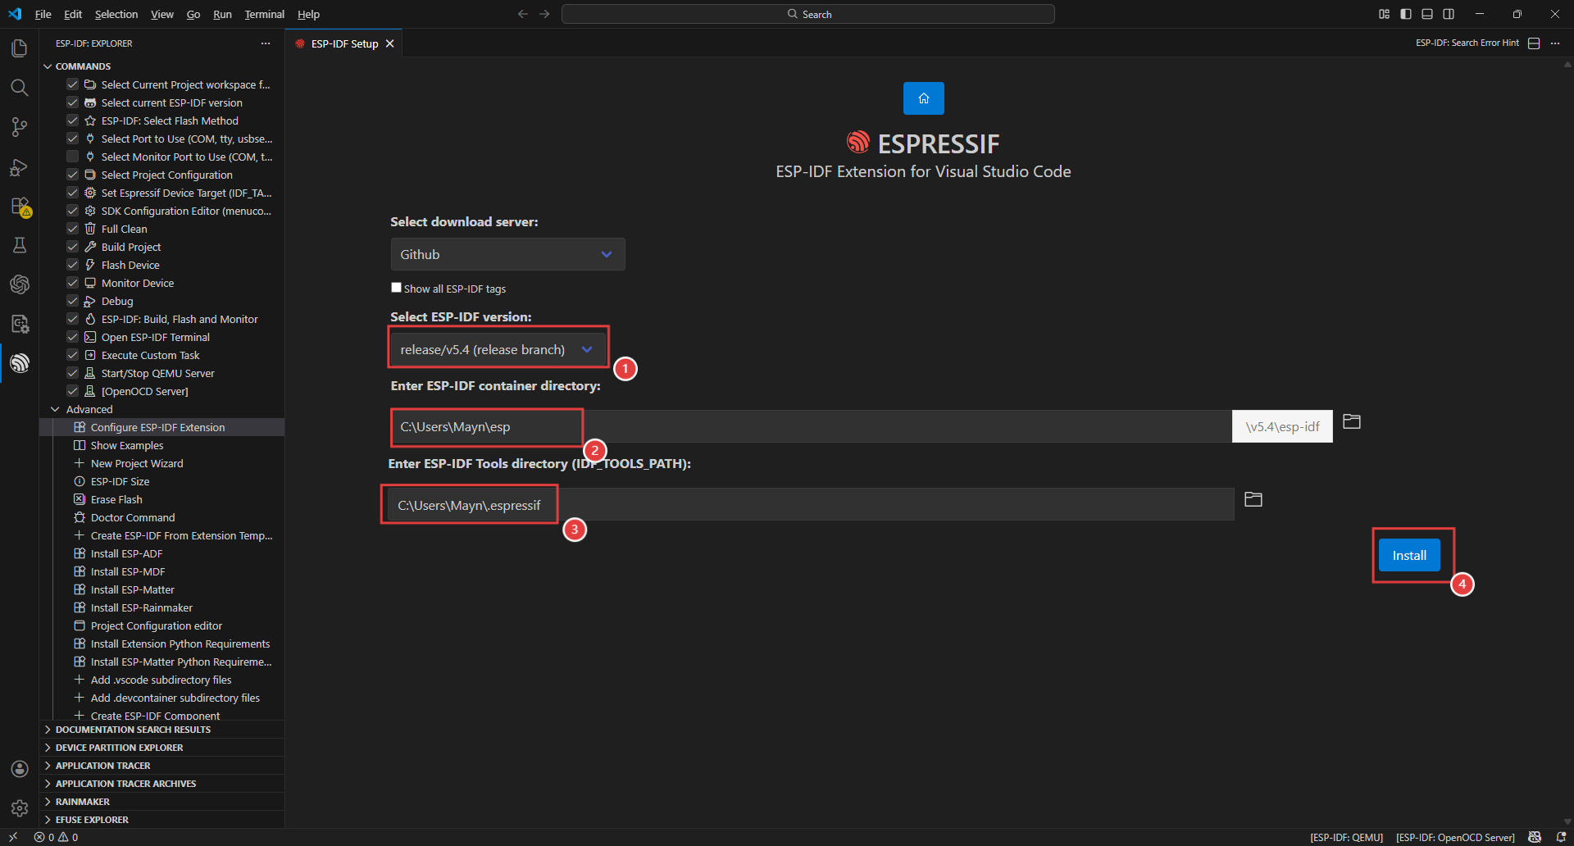
Task: Check the Select Monitor Port to Use checkbox
Action: pos(72,157)
